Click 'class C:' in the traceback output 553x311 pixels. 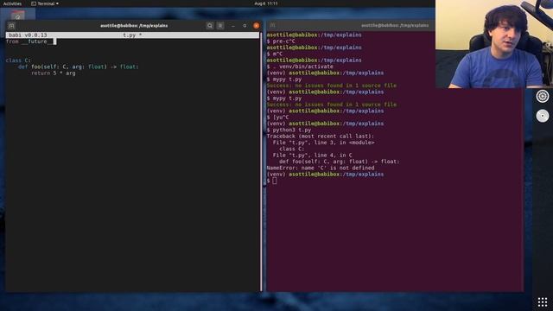(x=292, y=149)
